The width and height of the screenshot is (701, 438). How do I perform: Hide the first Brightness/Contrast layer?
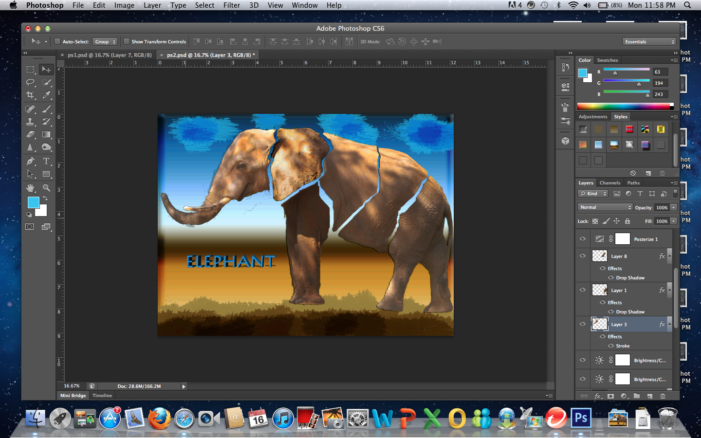[583, 360]
